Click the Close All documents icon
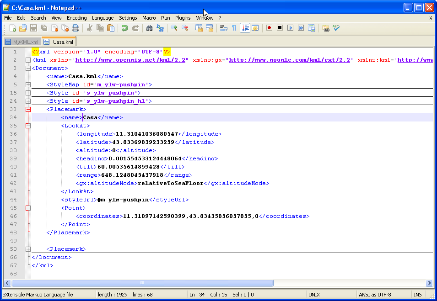The image size is (437, 301). (65, 28)
